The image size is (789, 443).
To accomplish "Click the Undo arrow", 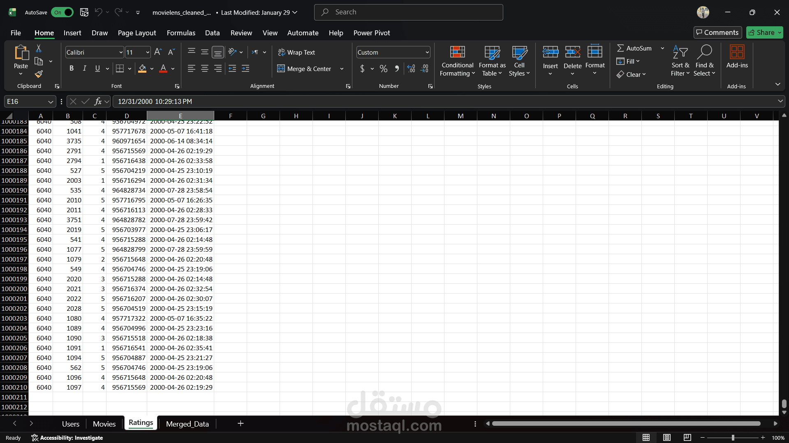I will click(x=99, y=12).
